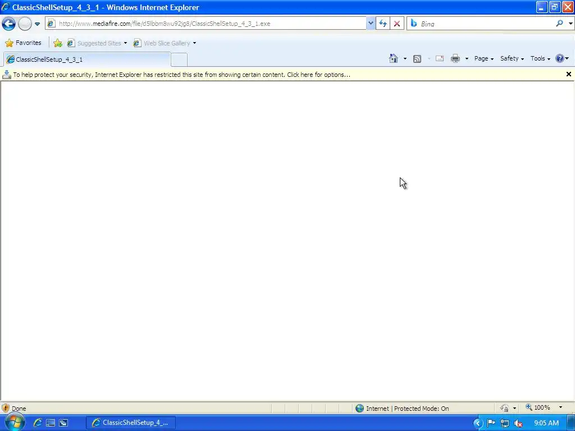Screen dimensions: 575x431
Task: Click the Suggested Sites icon
Action: click(71, 43)
